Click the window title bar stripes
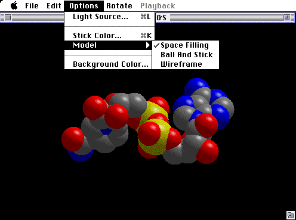296x220 pixels. coord(227,18)
